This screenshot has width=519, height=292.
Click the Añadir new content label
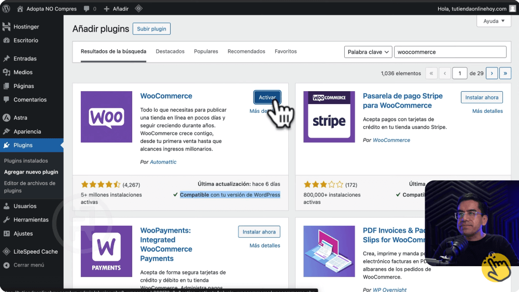tap(120, 9)
